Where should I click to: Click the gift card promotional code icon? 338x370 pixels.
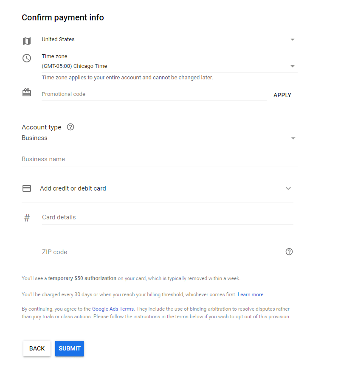(27, 92)
